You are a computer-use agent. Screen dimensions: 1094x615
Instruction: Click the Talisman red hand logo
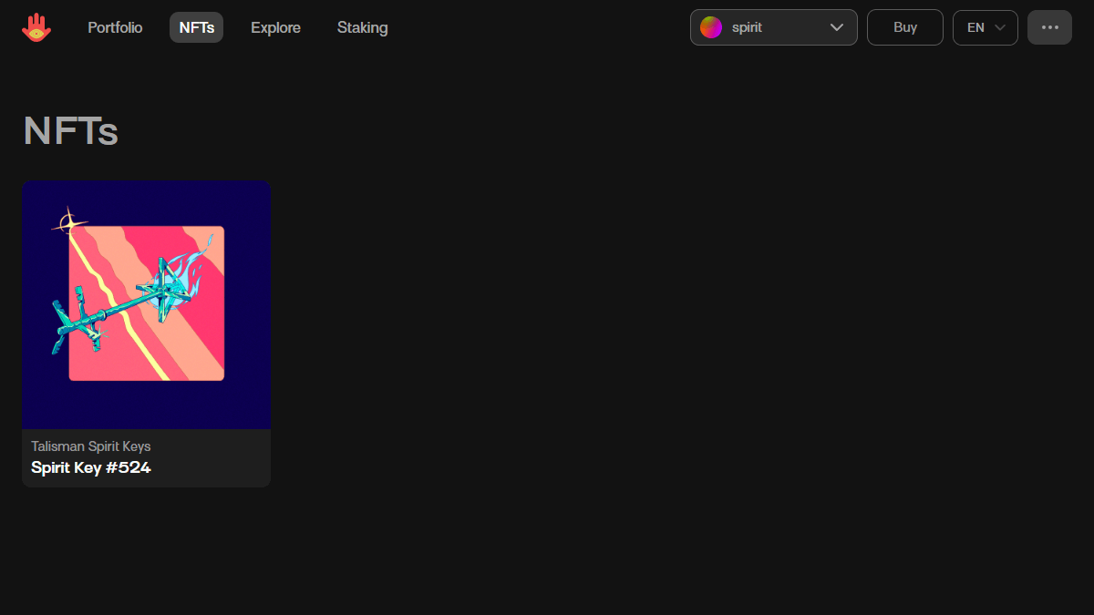tap(36, 27)
